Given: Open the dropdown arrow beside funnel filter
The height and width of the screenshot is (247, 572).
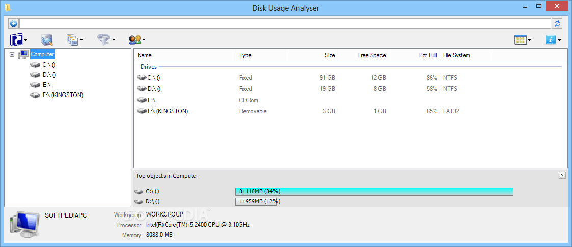Looking at the screenshot, I should (114, 40).
